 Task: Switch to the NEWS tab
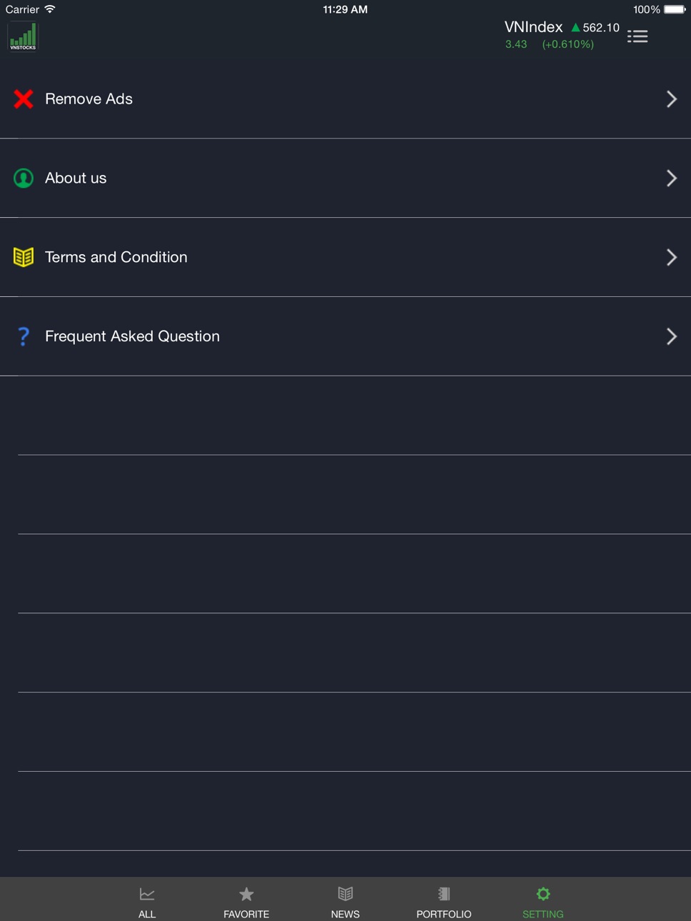click(x=345, y=902)
